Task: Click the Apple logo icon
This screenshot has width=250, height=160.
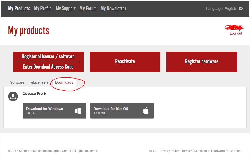Action: click(x=146, y=111)
